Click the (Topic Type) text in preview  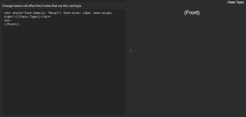235,2
